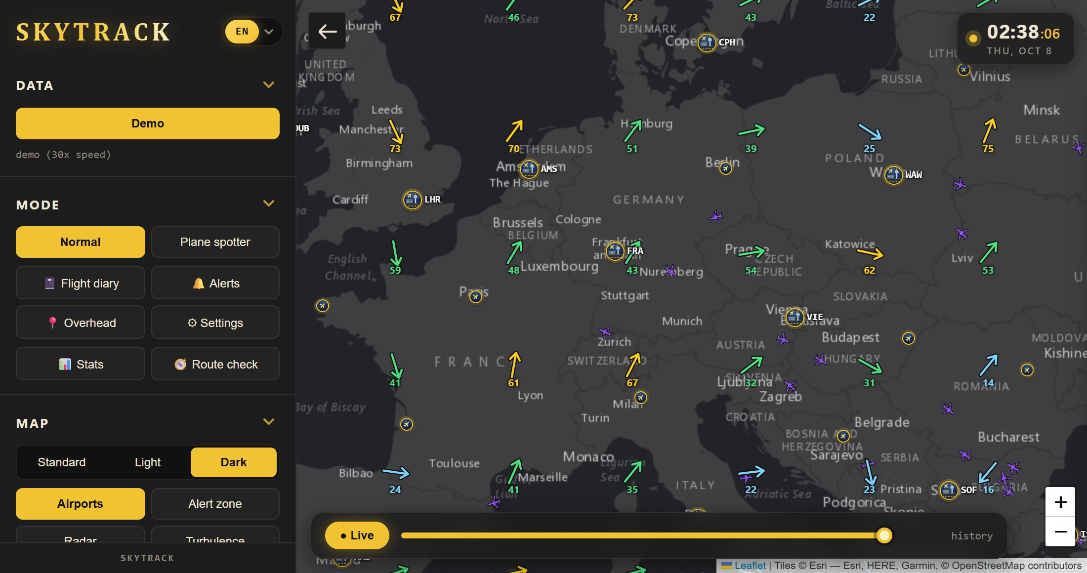This screenshot has height=573, width=1087.
Task: Select the Standard map style
Action: (x=62, y=462)
